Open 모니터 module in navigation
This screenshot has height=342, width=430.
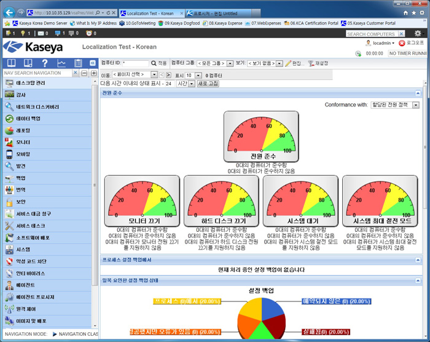[x=47, y=142]
